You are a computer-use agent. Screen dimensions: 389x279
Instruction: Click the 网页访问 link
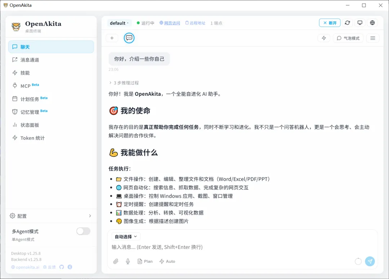pos(170,23)
